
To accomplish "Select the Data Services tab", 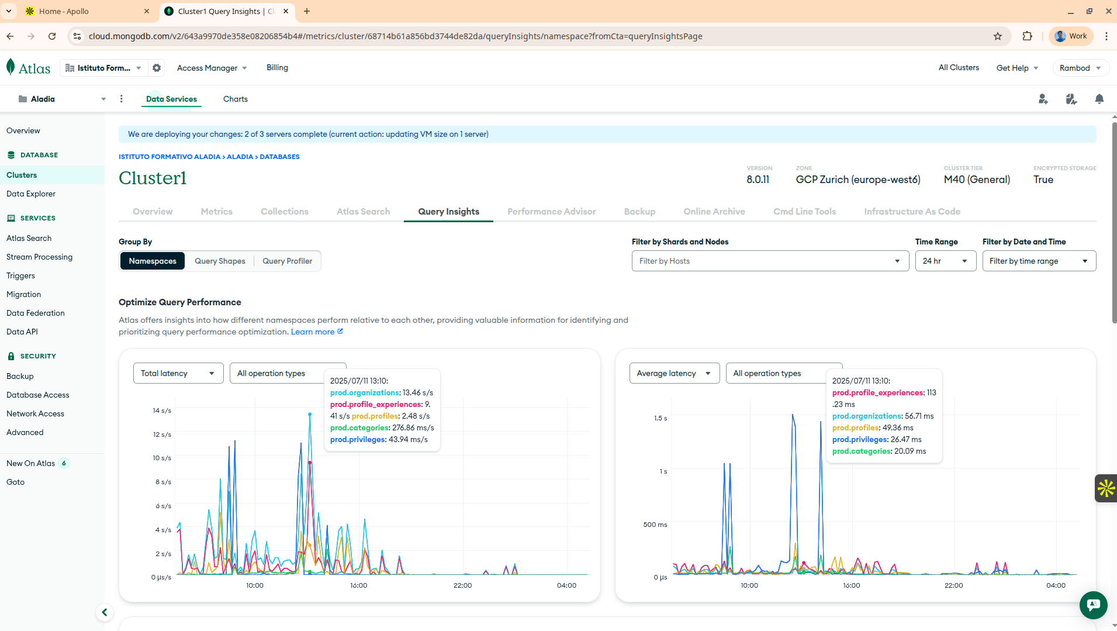I will (171, 99).
